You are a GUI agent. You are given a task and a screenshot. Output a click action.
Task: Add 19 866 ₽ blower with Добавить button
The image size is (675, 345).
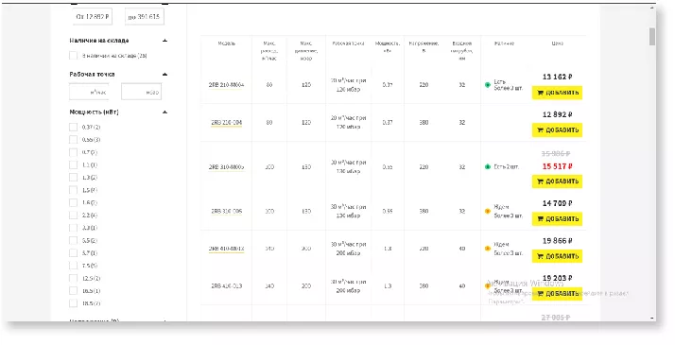[557, 256]
